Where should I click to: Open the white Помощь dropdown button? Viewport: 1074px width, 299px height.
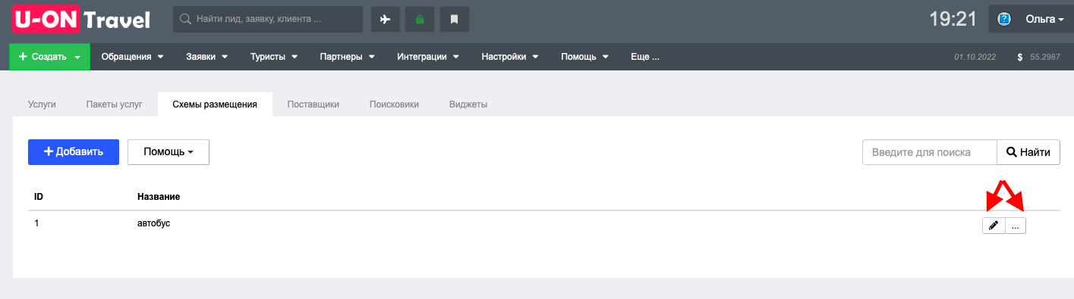(169, 151)
